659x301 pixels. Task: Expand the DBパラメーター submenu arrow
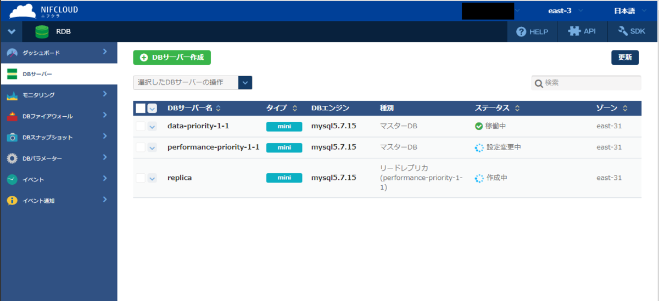click(x=105, y=158)
